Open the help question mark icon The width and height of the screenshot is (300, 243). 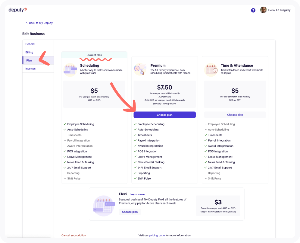pyautogui.click(x=253, y=10)
